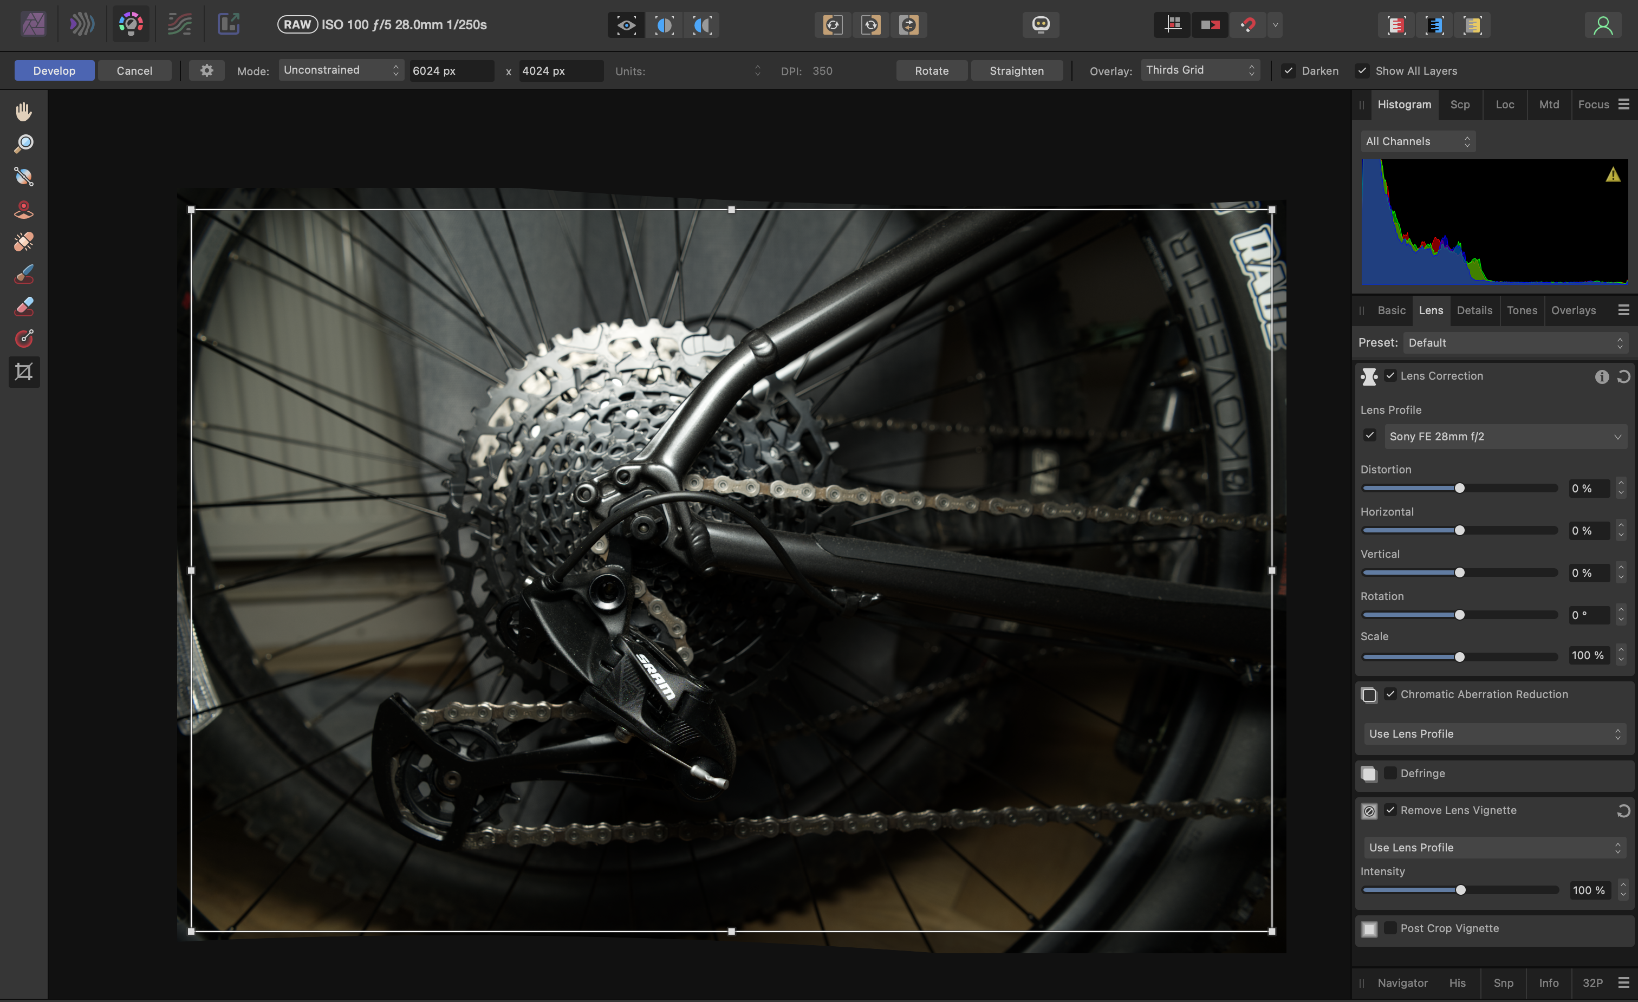Image resolution: width=1638 pixels, height=1002 pixels.
Task: Reset Remove Lens Vignette settings
Action: pyautogui.click(x=1623, y=810)
